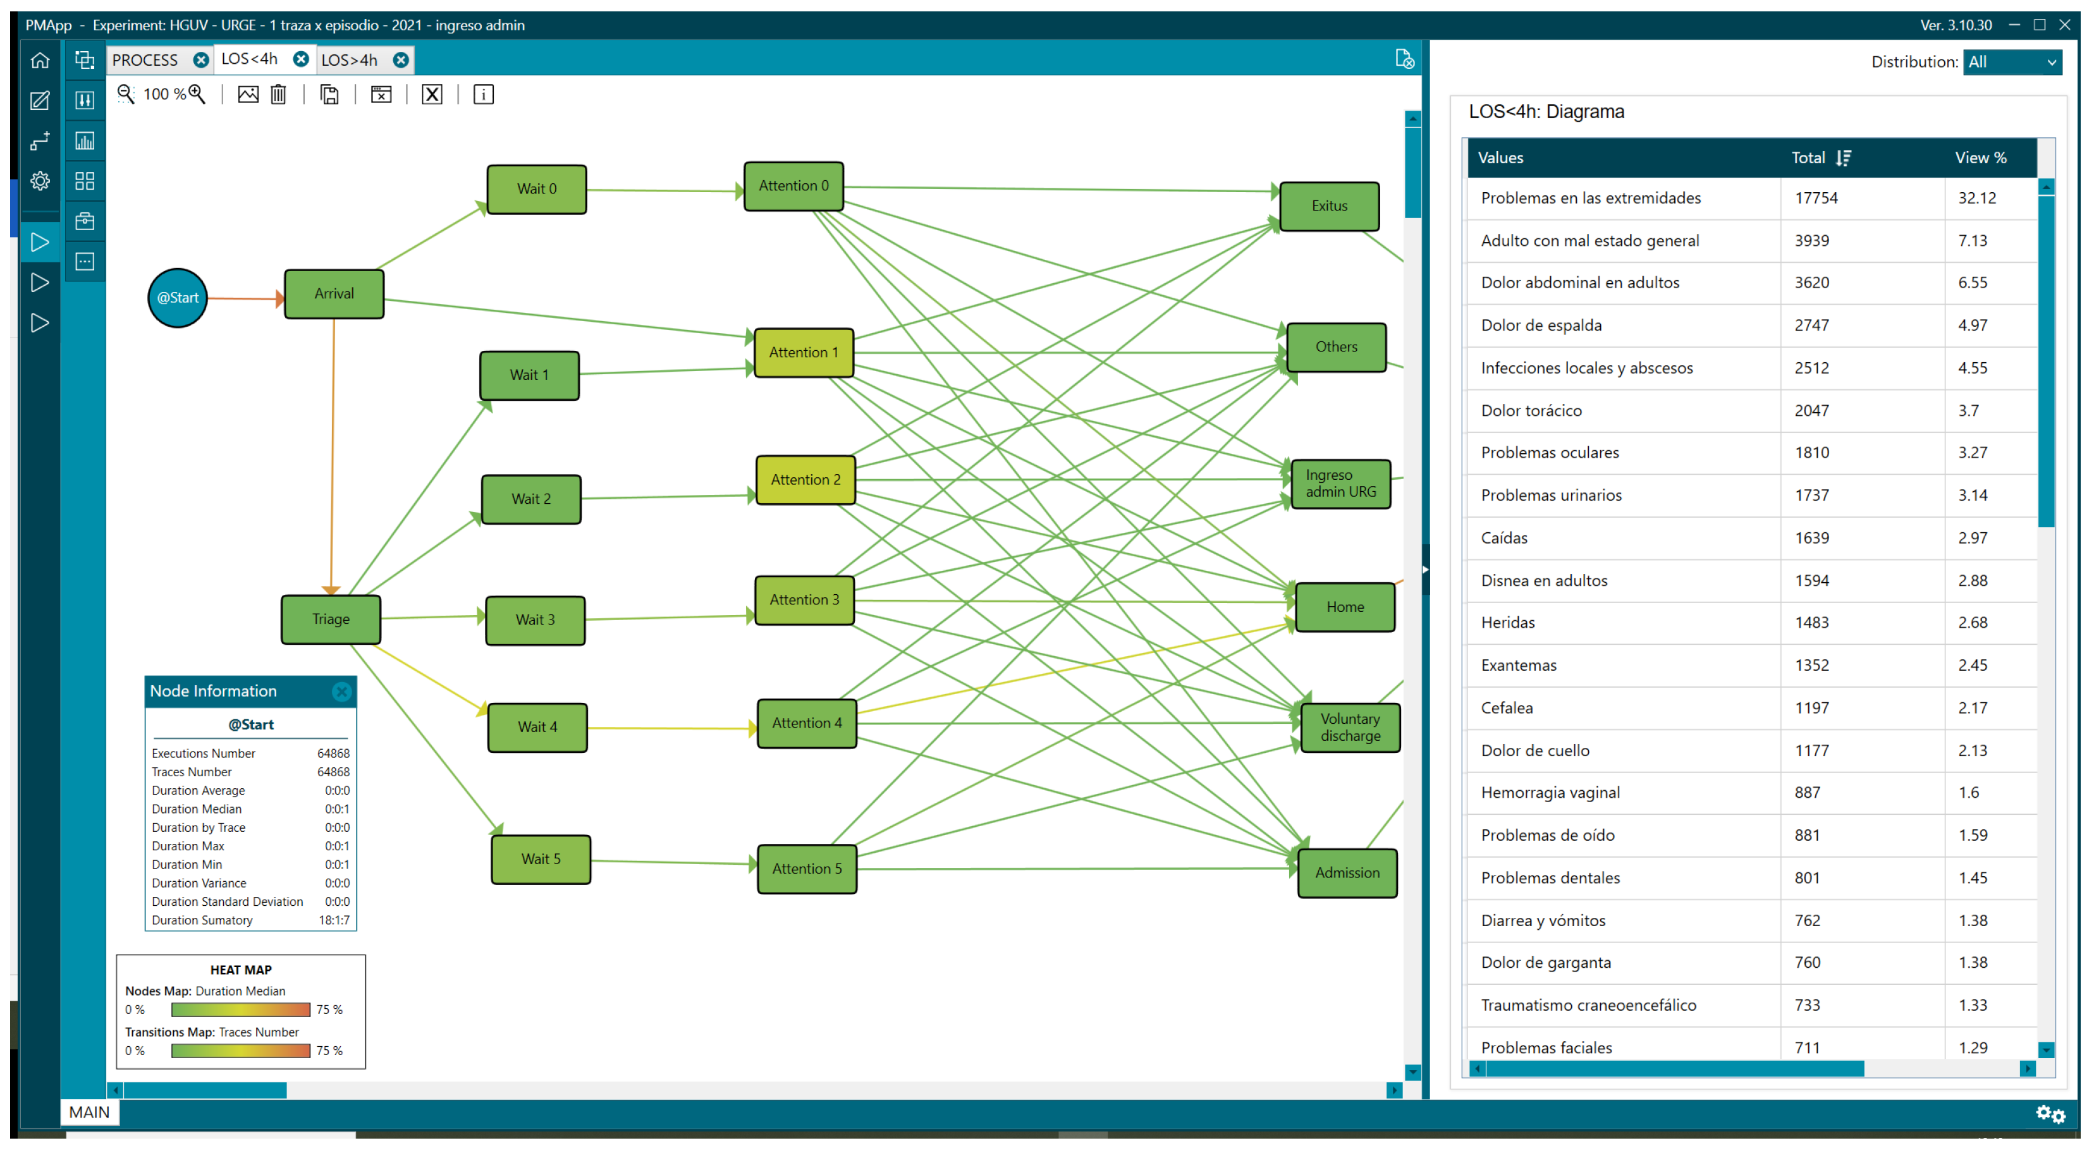2094x1153 pixels.
Task: Open the briefcase toolbox sidebar icon
Action: click(85, 221)
